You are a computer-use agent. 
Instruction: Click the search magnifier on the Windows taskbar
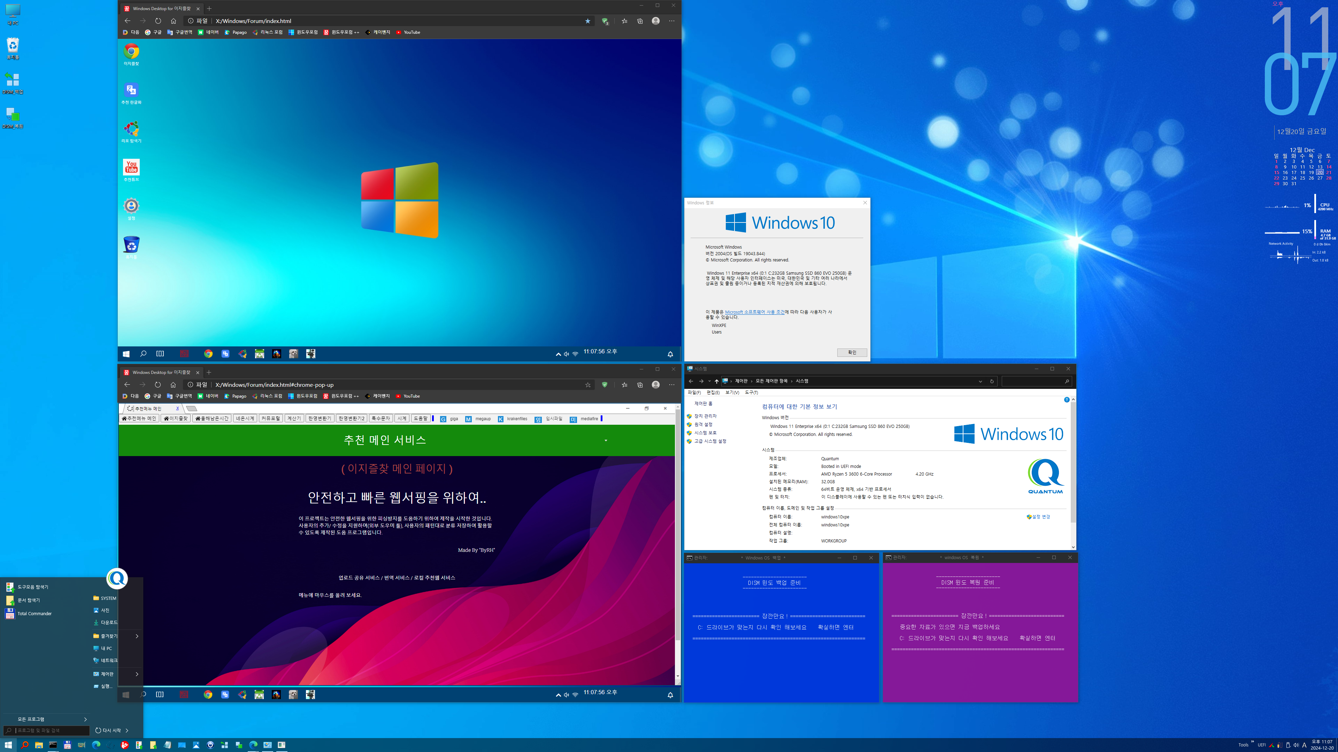tap(24, 745)
